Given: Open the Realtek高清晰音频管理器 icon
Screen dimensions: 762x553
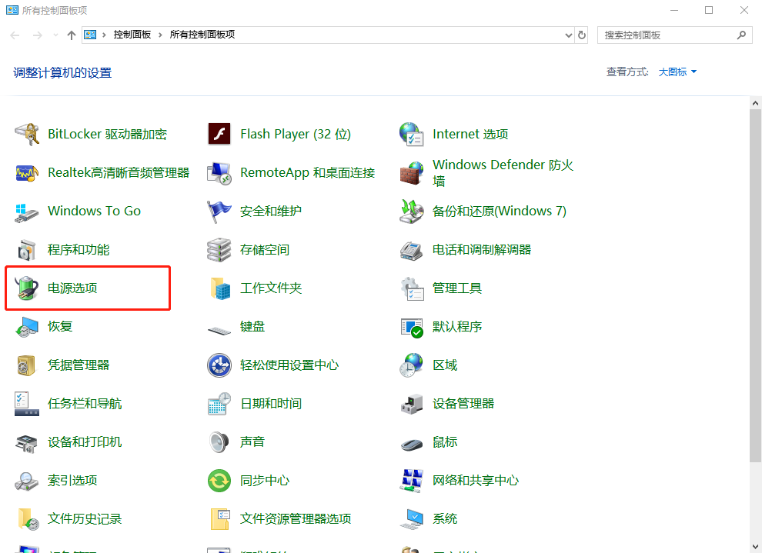Looking at the screenshot, I should coord(27,172).
